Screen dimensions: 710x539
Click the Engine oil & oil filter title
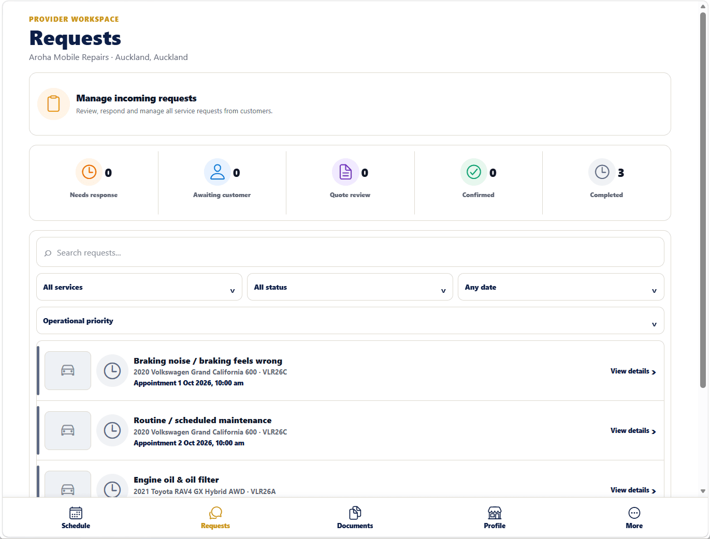coord(176,480)
